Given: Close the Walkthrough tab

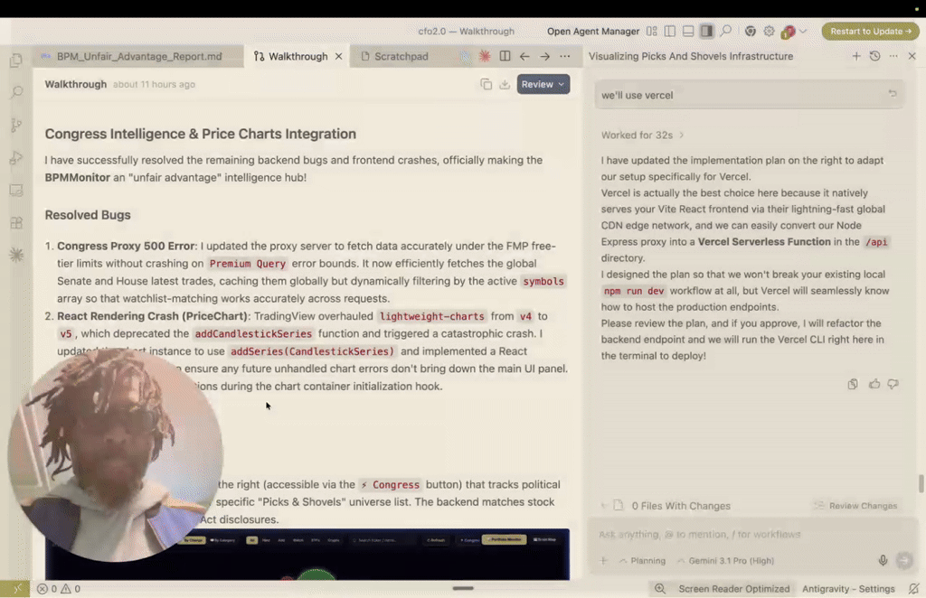Looking at the screenshot, I should 338,57.
